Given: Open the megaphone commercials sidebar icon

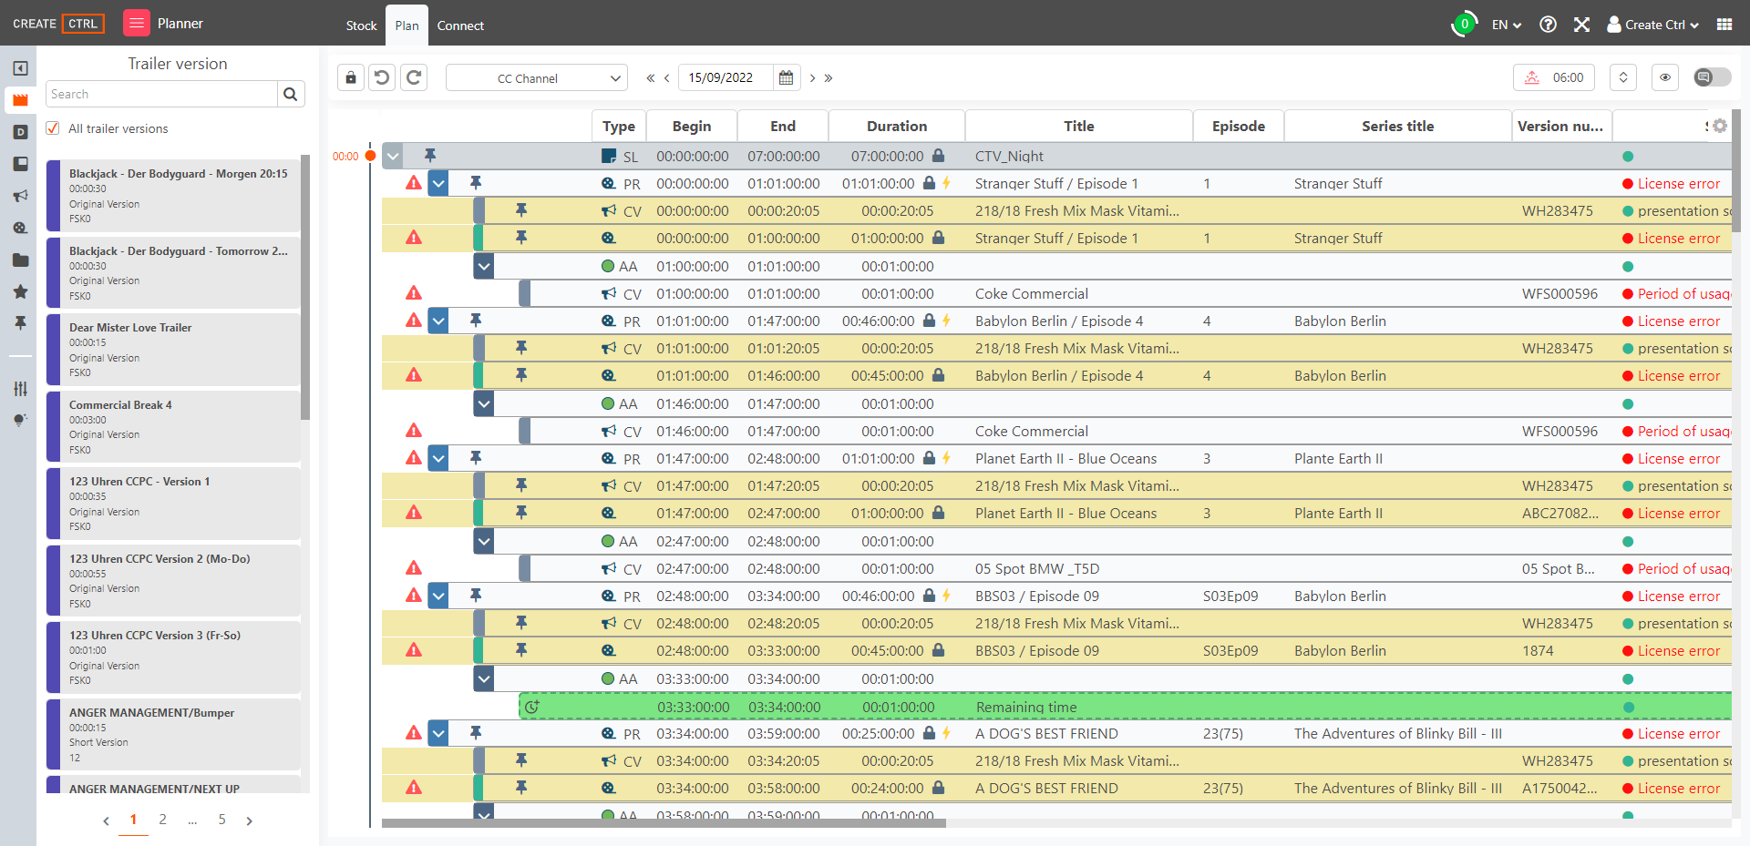Looking at the screenshot, I should (20, 196).
